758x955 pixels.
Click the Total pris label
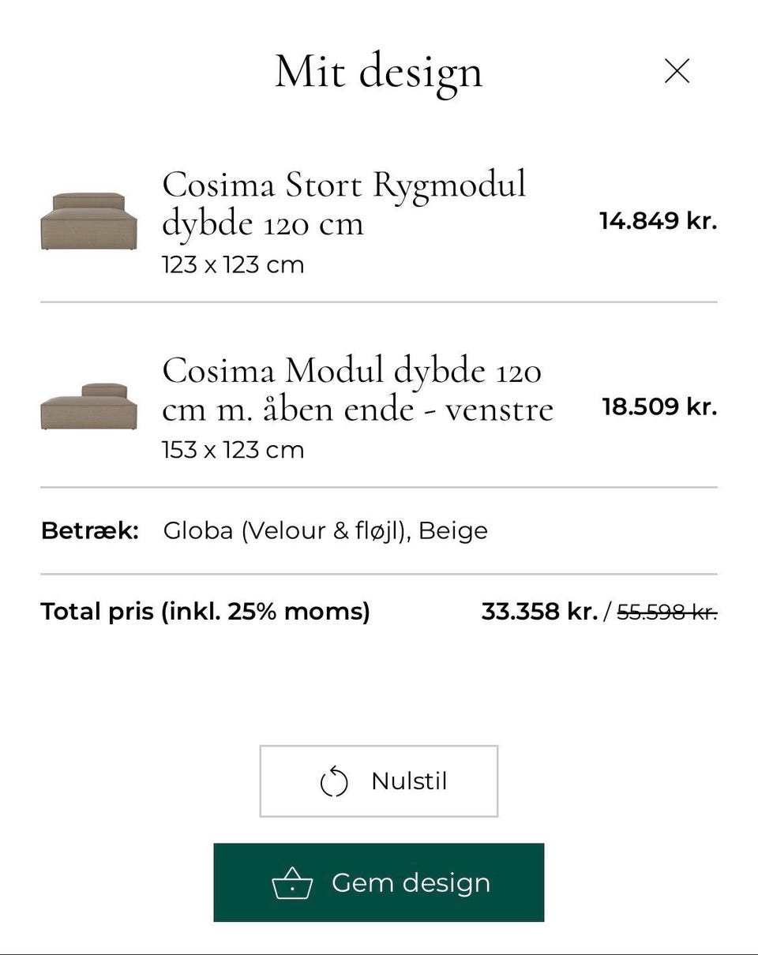pyautogui.click(x=205, y=612)
